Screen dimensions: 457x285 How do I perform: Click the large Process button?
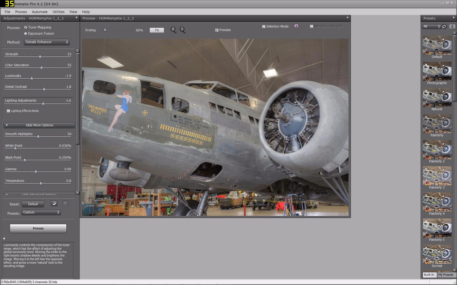(38, 228)
